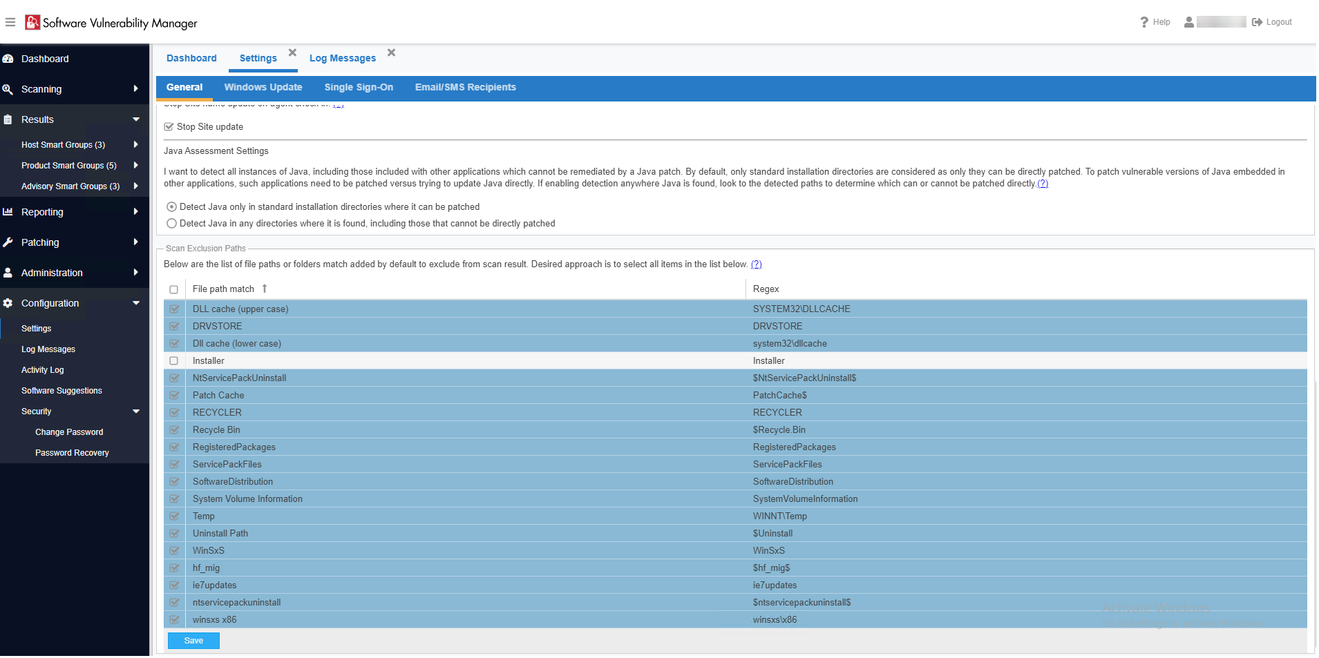Viewport: 1319px width, 658px height.
Task: Click the Patching wrench icon
Action: tap(8, 242)
